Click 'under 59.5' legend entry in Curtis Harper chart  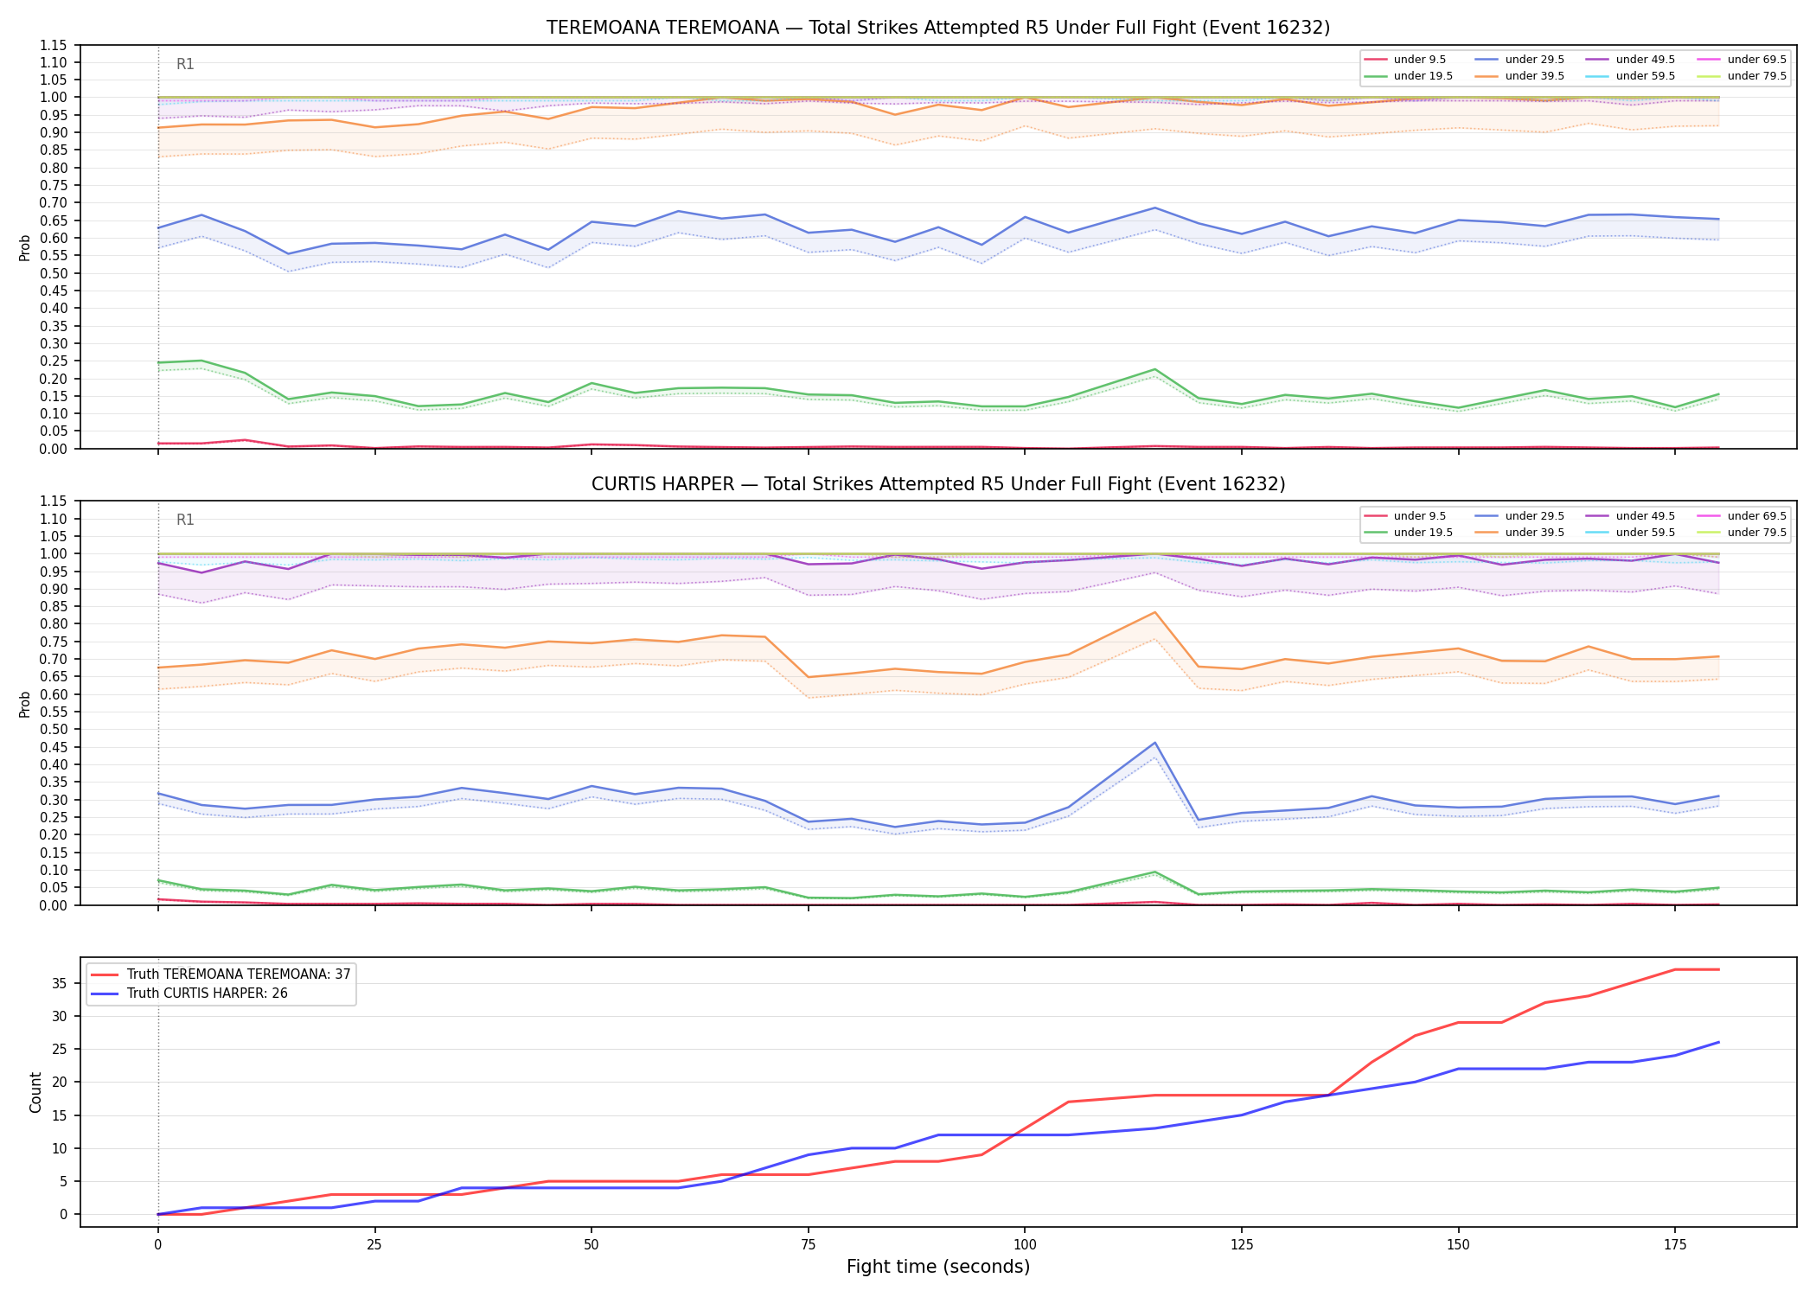point(1631,533)
